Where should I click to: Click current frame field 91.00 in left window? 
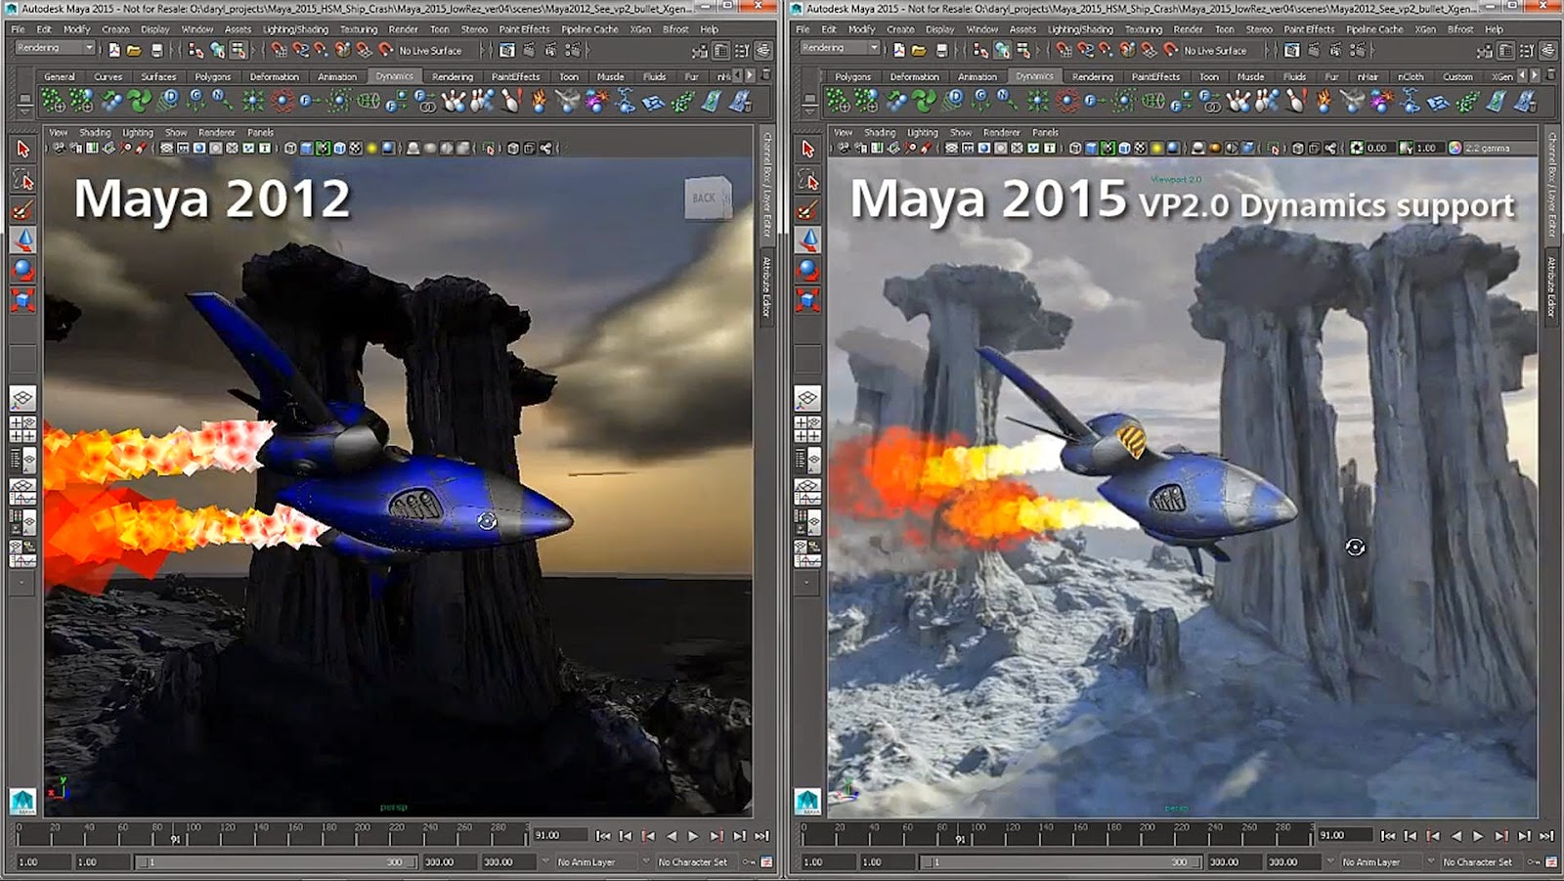click(x=559, y=835)
